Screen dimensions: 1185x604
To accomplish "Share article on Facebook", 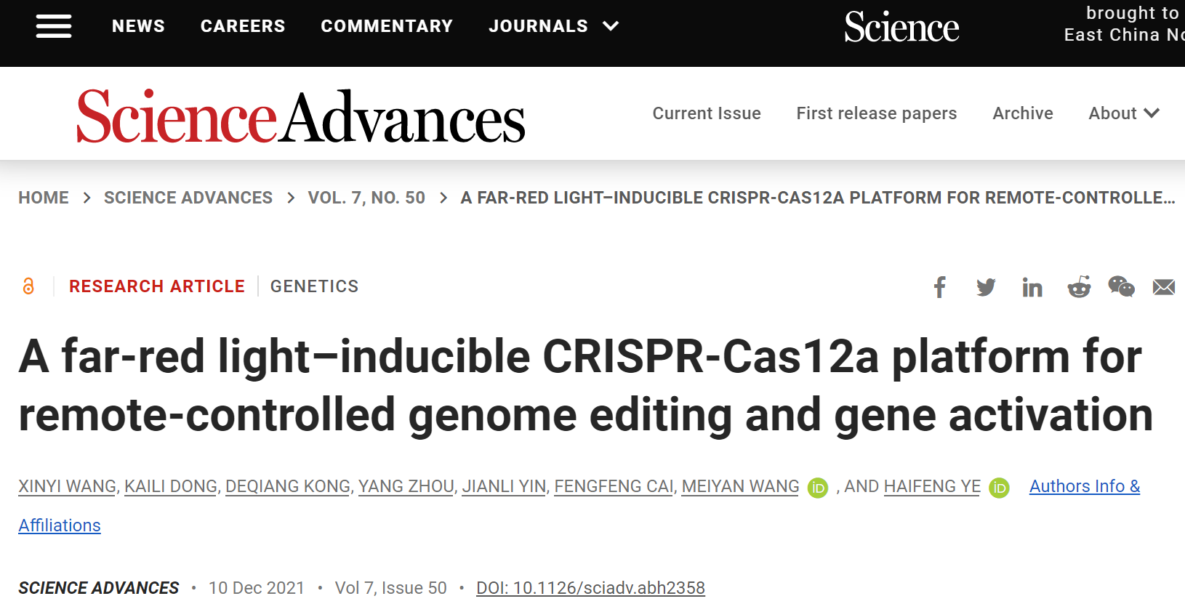I will point(940,287).
